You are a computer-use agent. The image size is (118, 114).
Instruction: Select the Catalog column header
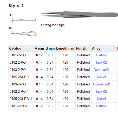pos(15,49)
